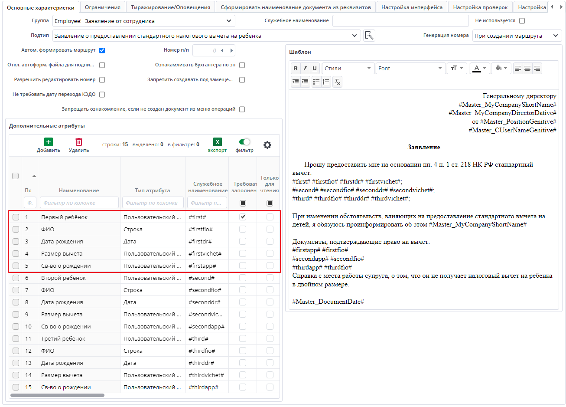The width and height of the screenshot is (566, 407).
Task: Center-align the template text
Action: pos(527,68)
